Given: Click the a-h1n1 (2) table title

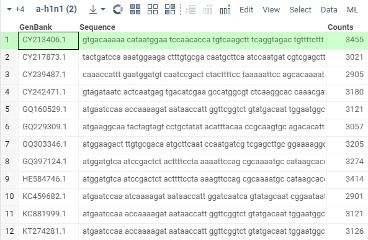Looking at the screenshot, I should tap(56, 9).
